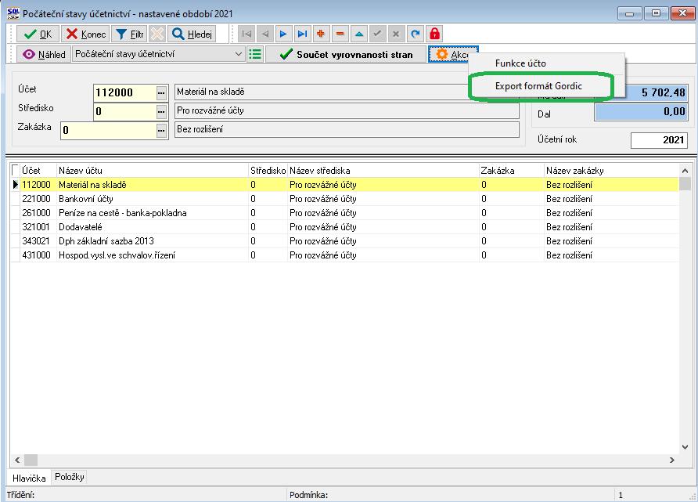
Task: Click the disabled cancel-filter icon
Action: (x=157, y=34)
